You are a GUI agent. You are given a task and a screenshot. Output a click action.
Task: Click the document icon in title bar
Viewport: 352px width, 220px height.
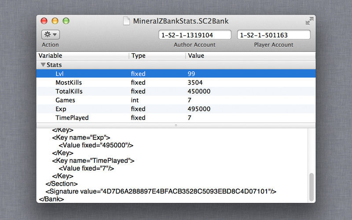click(x=126, y=21)
